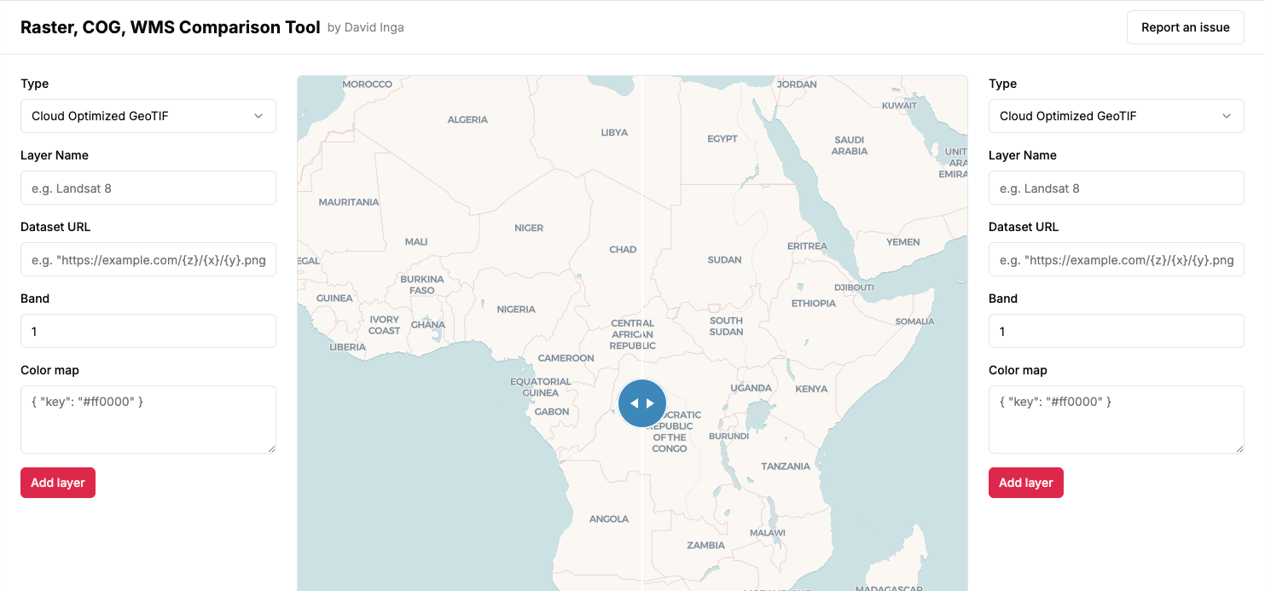
Task: Click the right Color map textarea
Action: click(1117, 420)
